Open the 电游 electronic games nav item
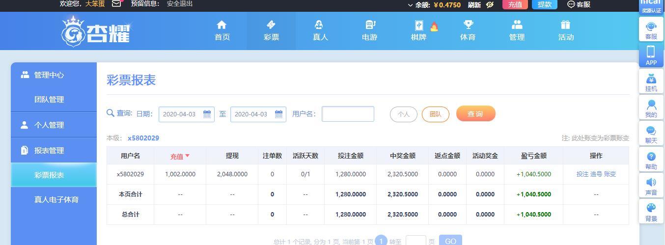 [x=369, y=30]
